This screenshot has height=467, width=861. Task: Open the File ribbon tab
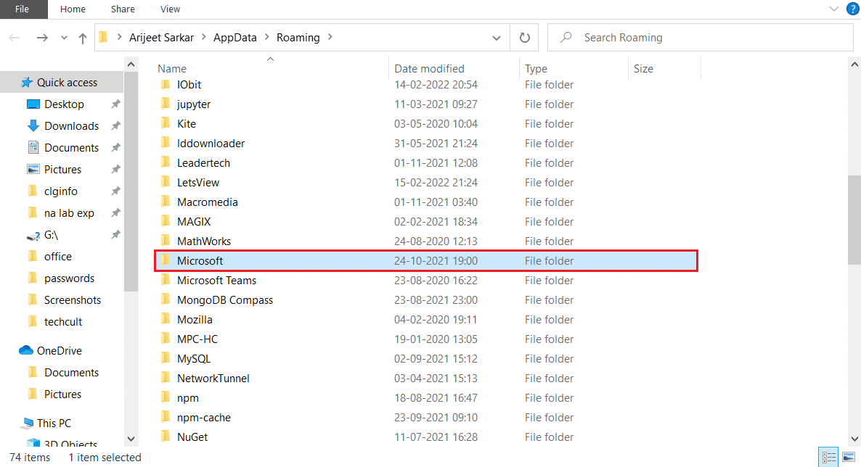[x=22, y=9]
